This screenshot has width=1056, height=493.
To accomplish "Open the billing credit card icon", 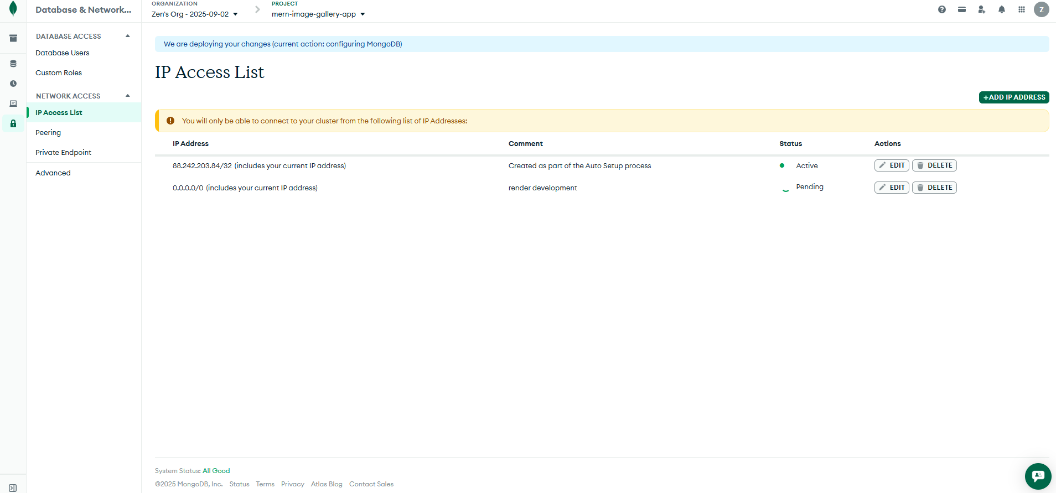I will [x=961, y=9].
